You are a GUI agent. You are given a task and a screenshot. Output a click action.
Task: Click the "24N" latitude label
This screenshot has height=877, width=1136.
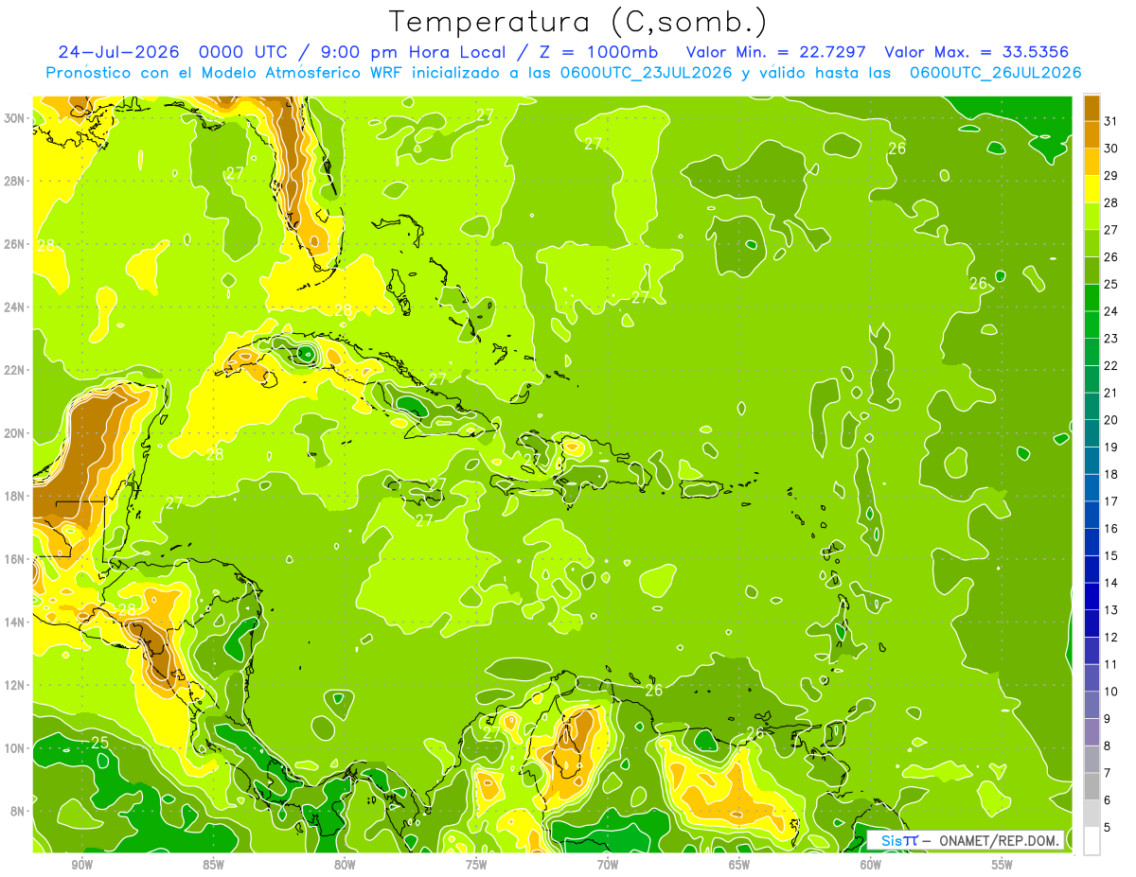[14, 307]
